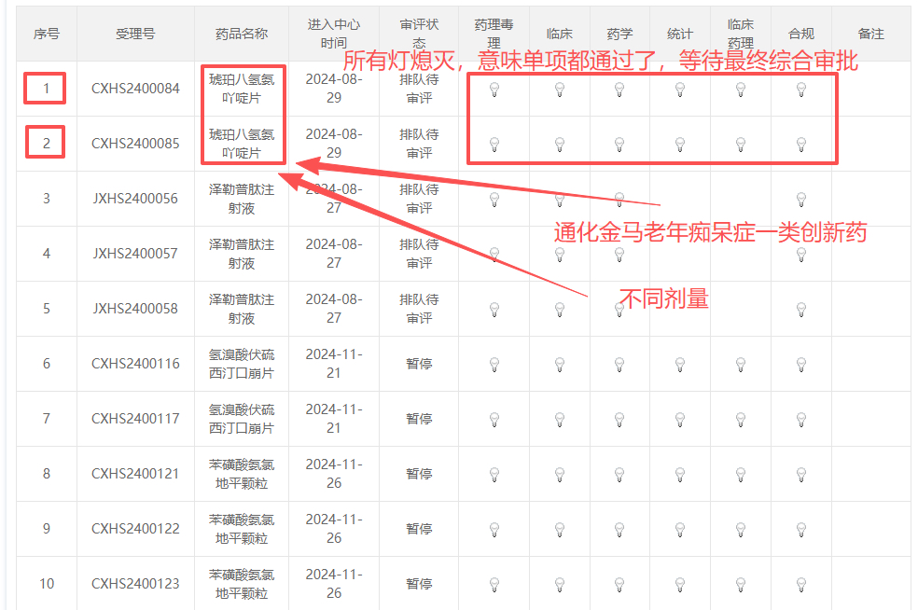
Task: Select acceptance number CXHS2400121
Action: (135, 474)
